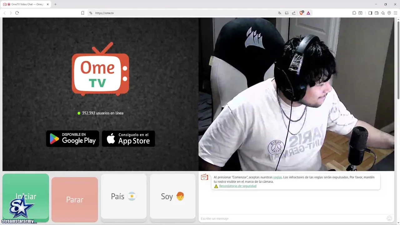Viewport: 400px width, 225px height.
Task: Minimize the browser window
Action: (x=376, y=4)
